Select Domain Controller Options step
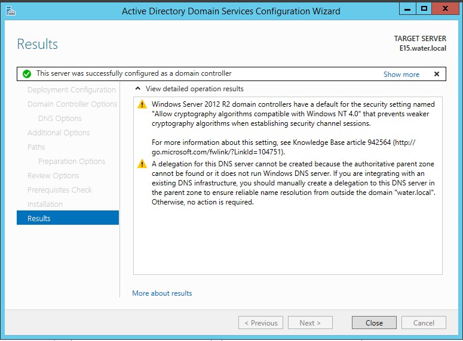463x341 pixels. point(72,104)
